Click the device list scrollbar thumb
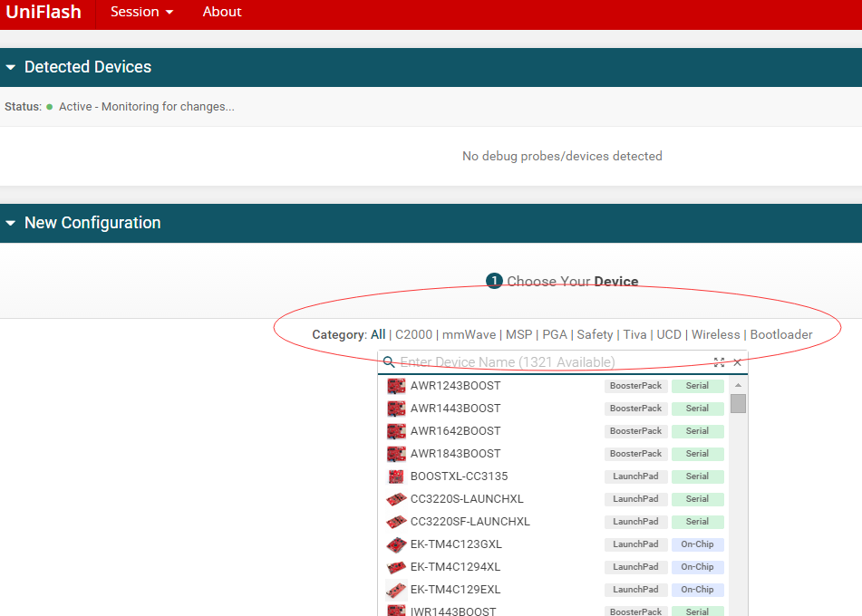 point(739,403)
